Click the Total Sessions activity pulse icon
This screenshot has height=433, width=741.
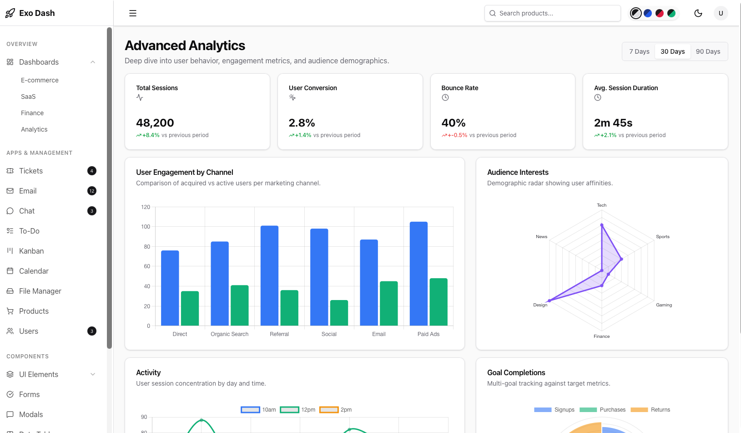[x=140, y=97]
